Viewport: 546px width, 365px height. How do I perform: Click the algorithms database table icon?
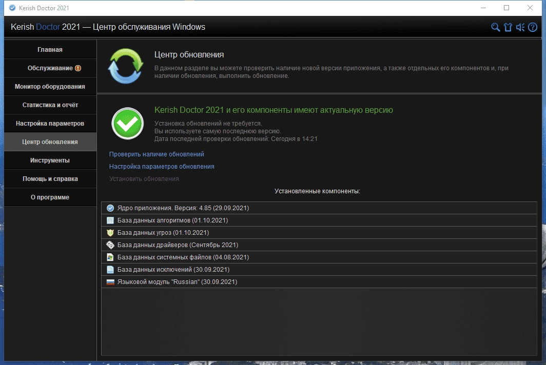[x=110, y=220]
